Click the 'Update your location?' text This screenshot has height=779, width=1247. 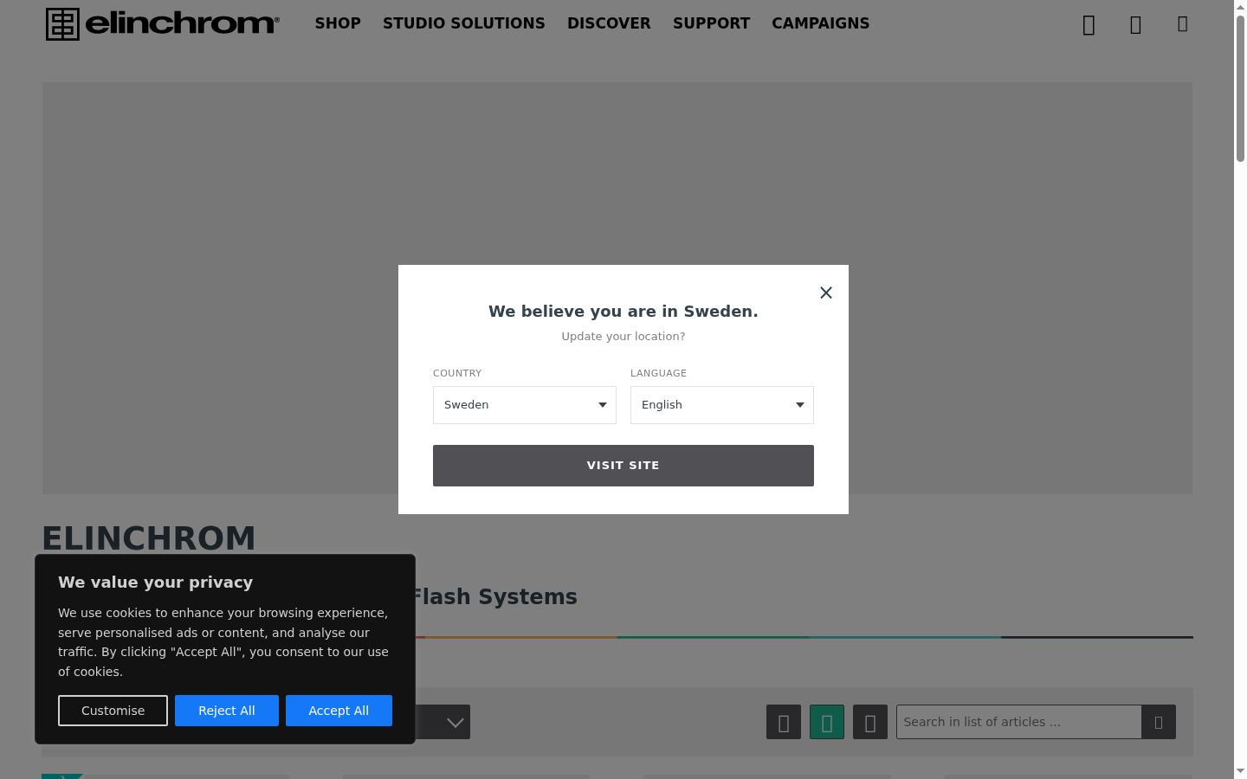click(623, 337)
